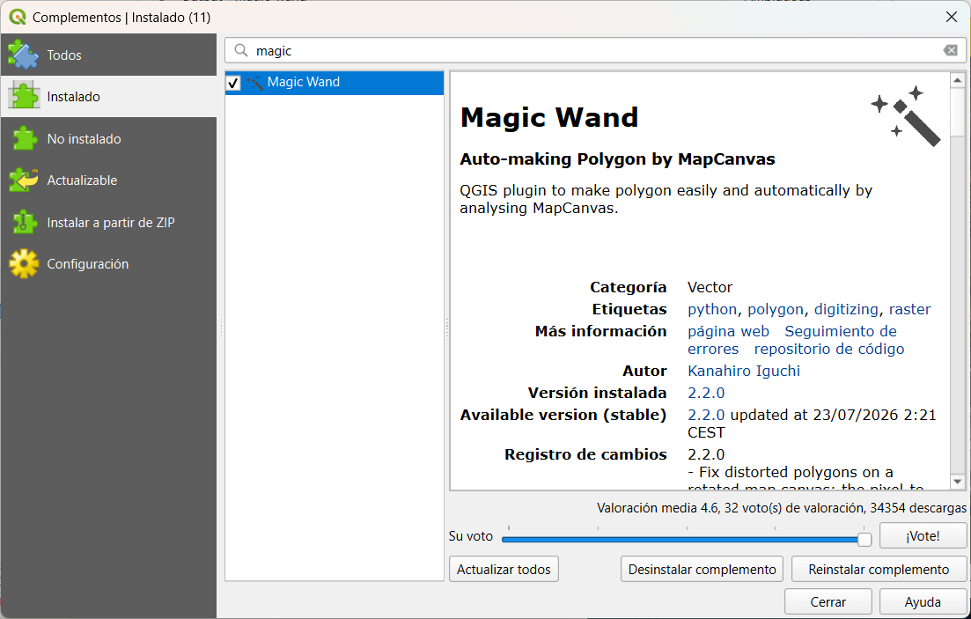The image size is (971, 619).
Task: Click inside the plugin search field
Action: pos(594,50)
